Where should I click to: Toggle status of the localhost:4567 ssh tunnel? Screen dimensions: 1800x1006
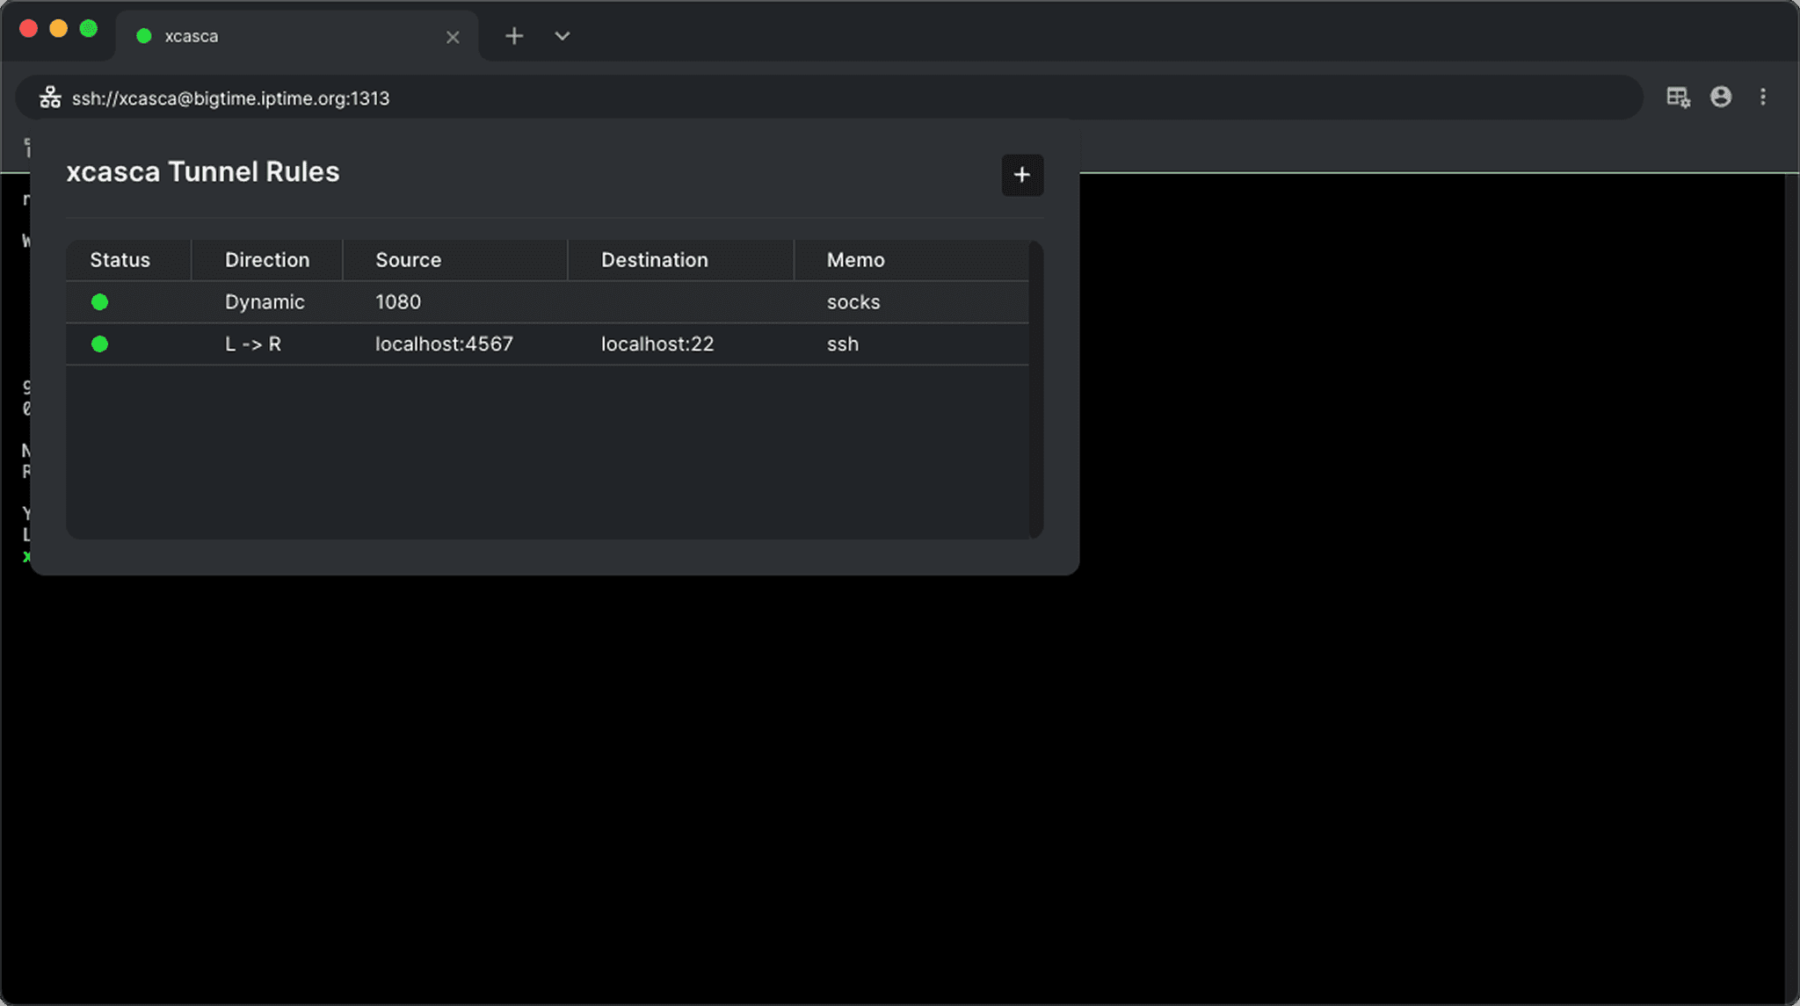point(100,344)
